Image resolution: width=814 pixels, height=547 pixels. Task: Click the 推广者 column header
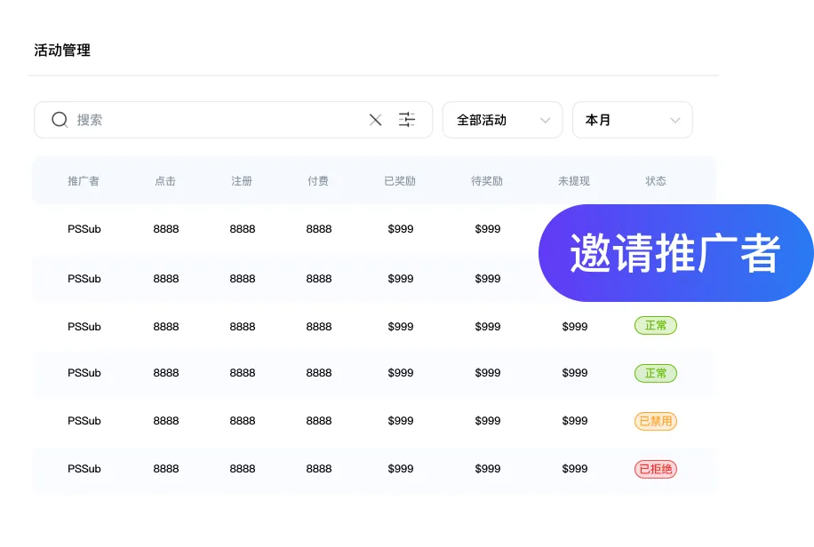pos(84,180)
